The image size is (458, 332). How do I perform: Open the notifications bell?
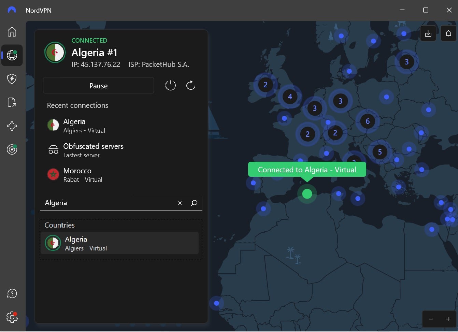(448, 33)
